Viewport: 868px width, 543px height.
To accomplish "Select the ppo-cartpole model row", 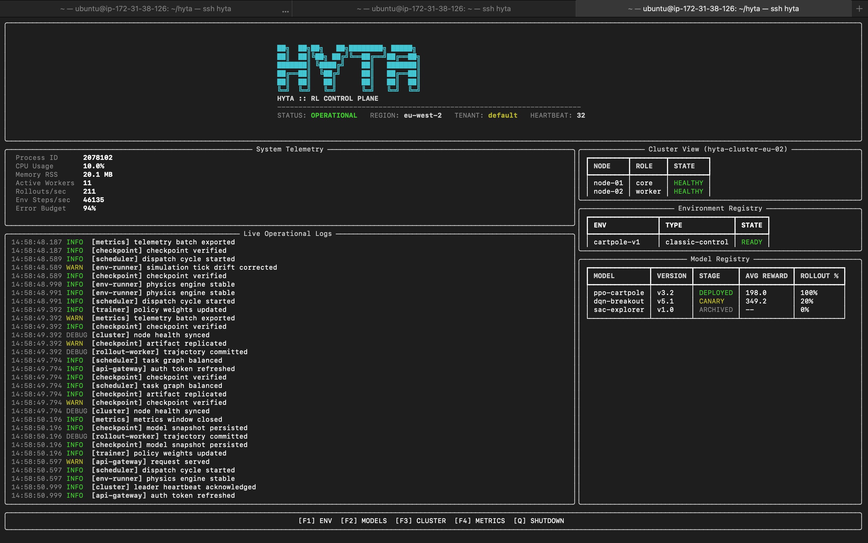I will click(x=618, y=293).
